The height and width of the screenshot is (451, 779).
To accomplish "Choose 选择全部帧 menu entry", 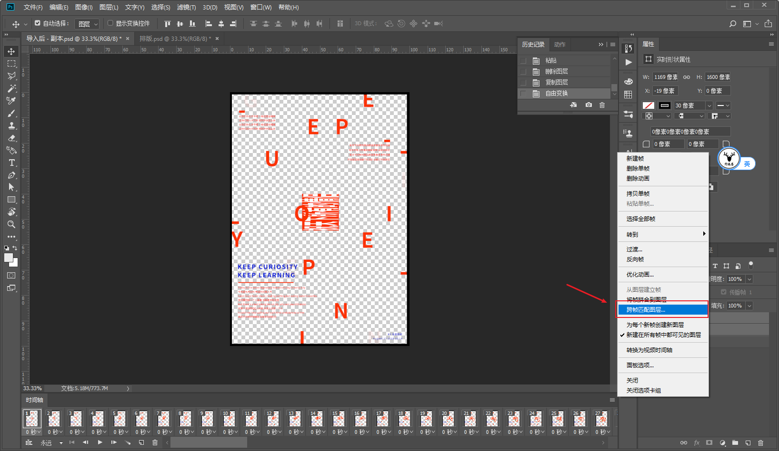I will 663,219.
